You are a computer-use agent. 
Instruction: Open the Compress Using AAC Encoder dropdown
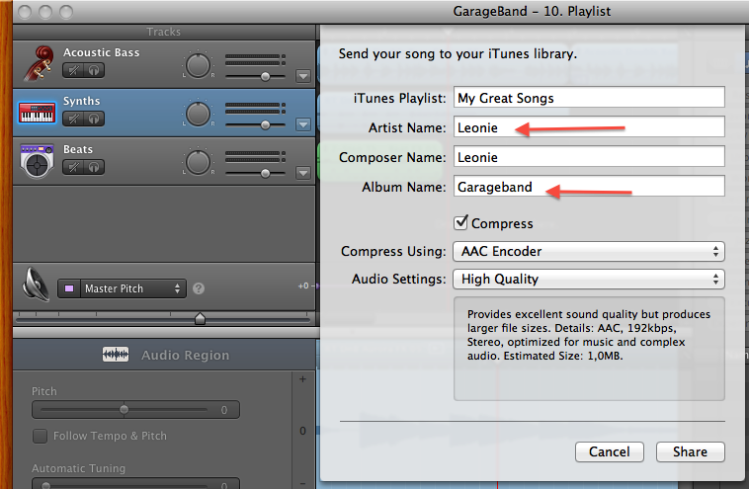pyautogui.click(x=589, y=251)
